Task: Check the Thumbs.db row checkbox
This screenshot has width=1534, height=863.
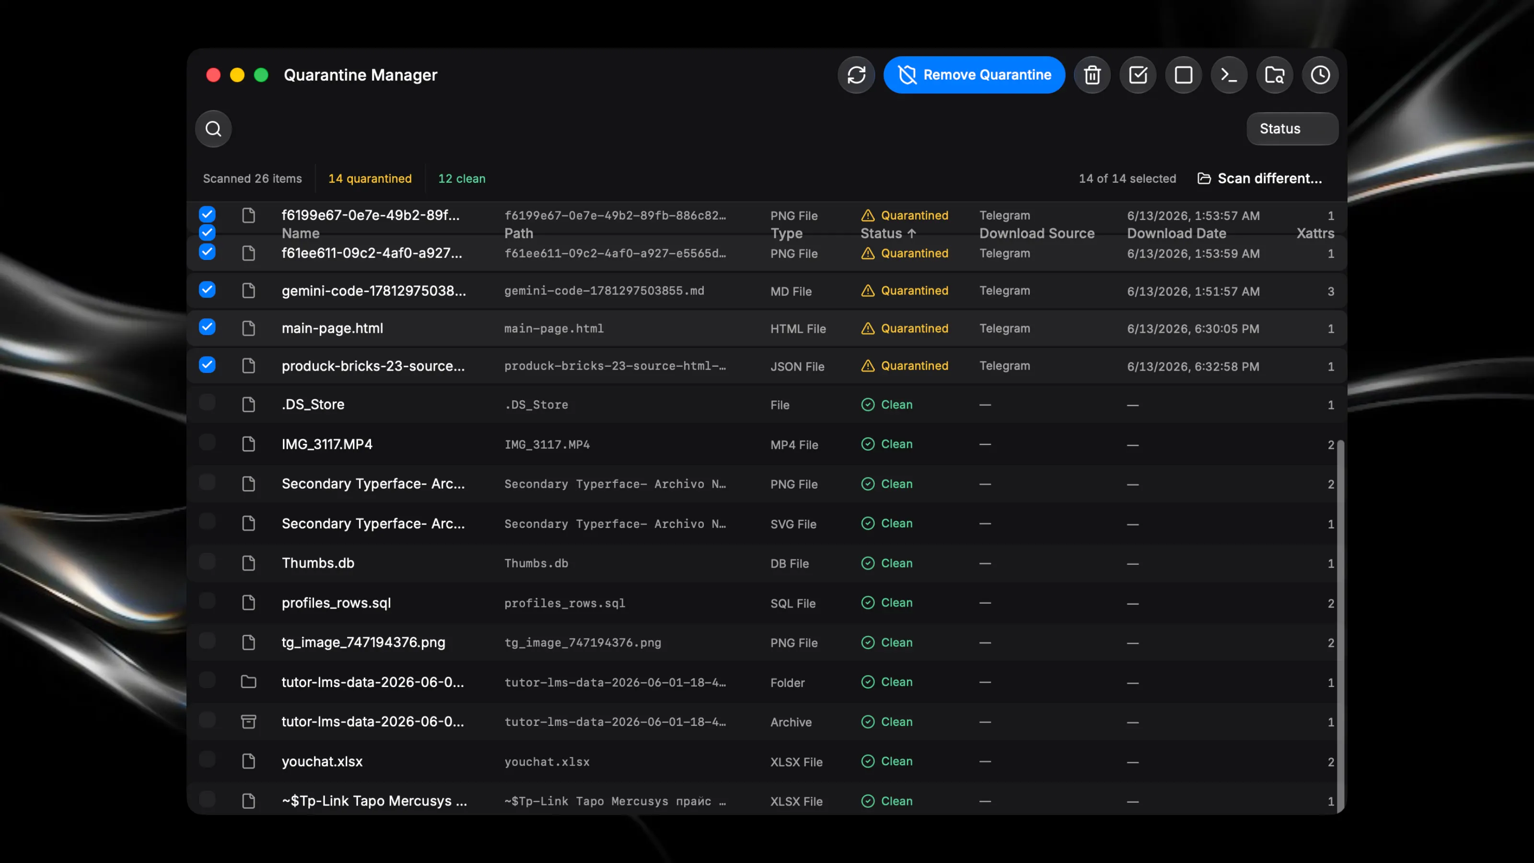Action: (x=207, y=561)
